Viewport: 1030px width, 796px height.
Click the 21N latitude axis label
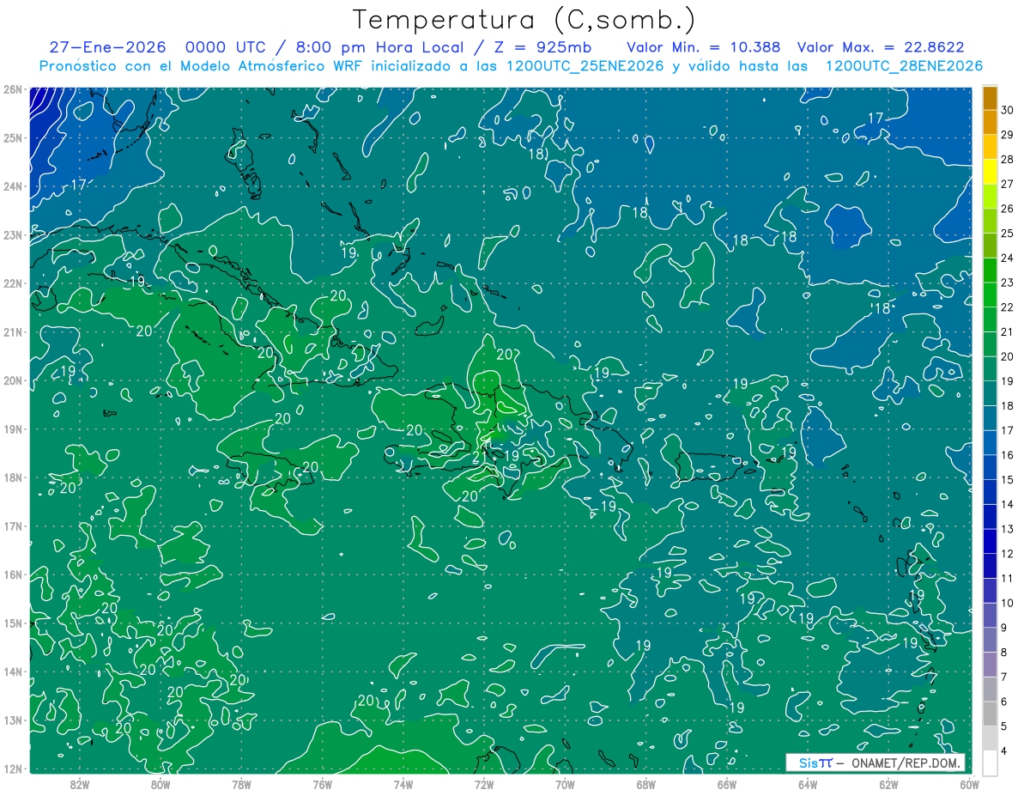pyautogui.click(x=13, y=332)
